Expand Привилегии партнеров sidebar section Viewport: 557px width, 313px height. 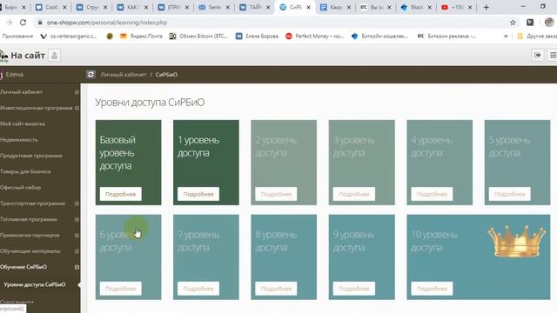77,236
